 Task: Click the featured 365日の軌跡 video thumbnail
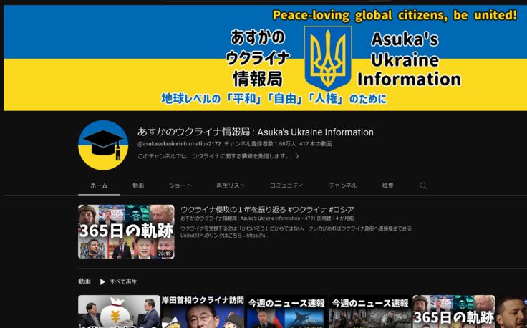point(126,231)
